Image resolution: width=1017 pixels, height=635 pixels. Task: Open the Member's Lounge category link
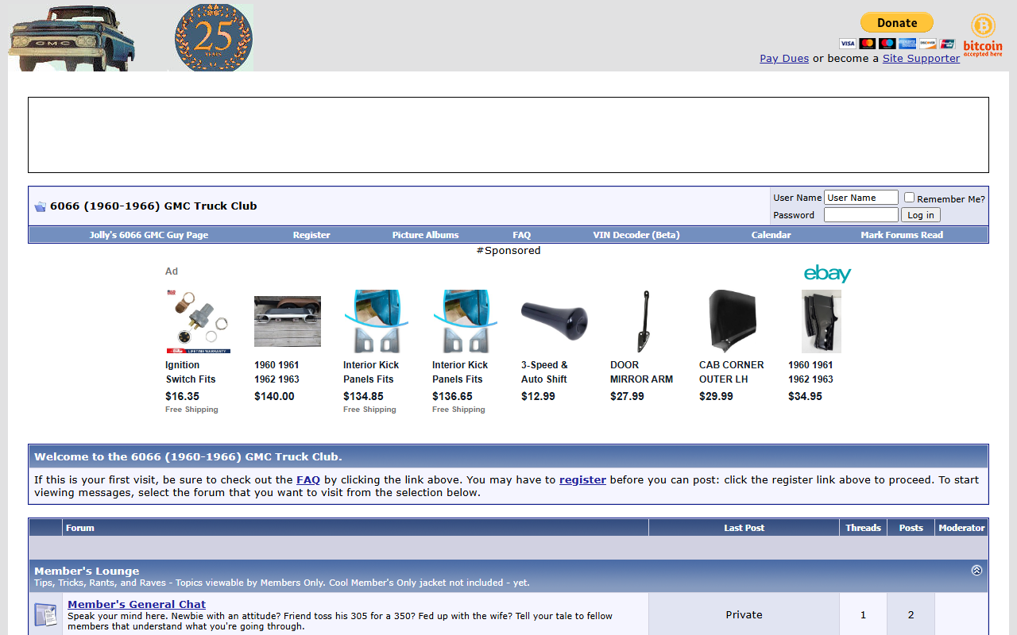pyautogui.click(x=87, y=571)
